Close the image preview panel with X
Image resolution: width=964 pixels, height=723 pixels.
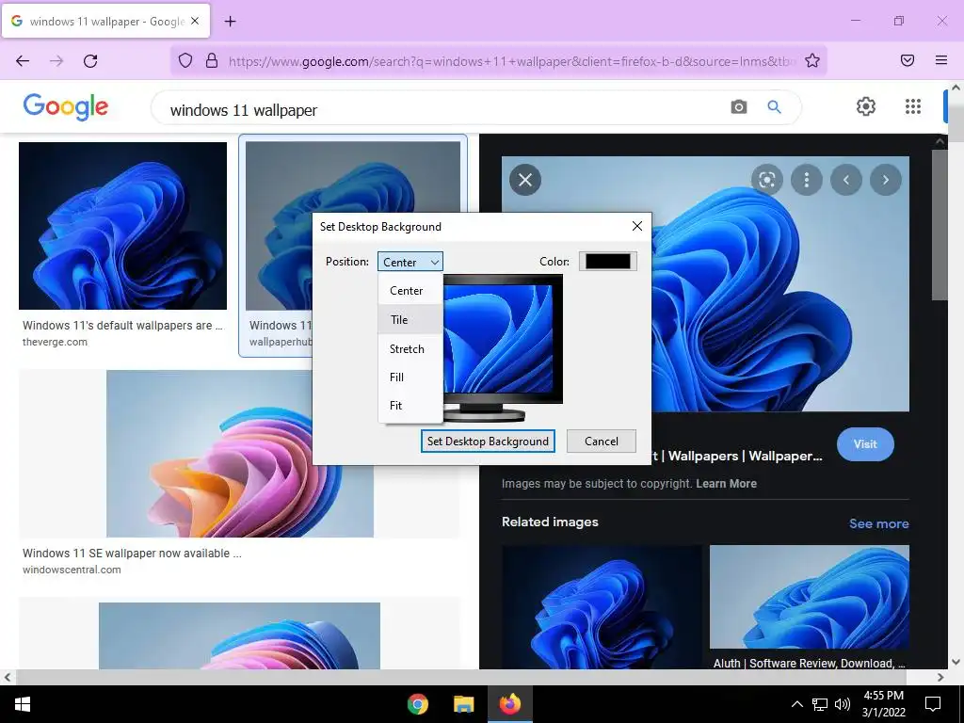(x=525, y=180)
